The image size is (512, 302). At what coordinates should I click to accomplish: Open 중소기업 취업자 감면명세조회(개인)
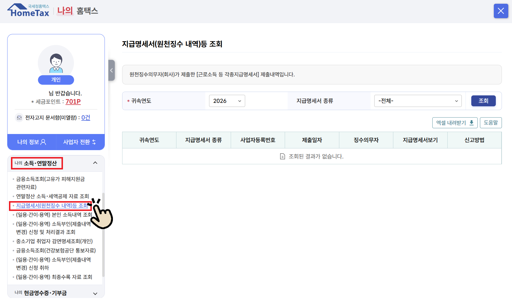tap(54, 241)
